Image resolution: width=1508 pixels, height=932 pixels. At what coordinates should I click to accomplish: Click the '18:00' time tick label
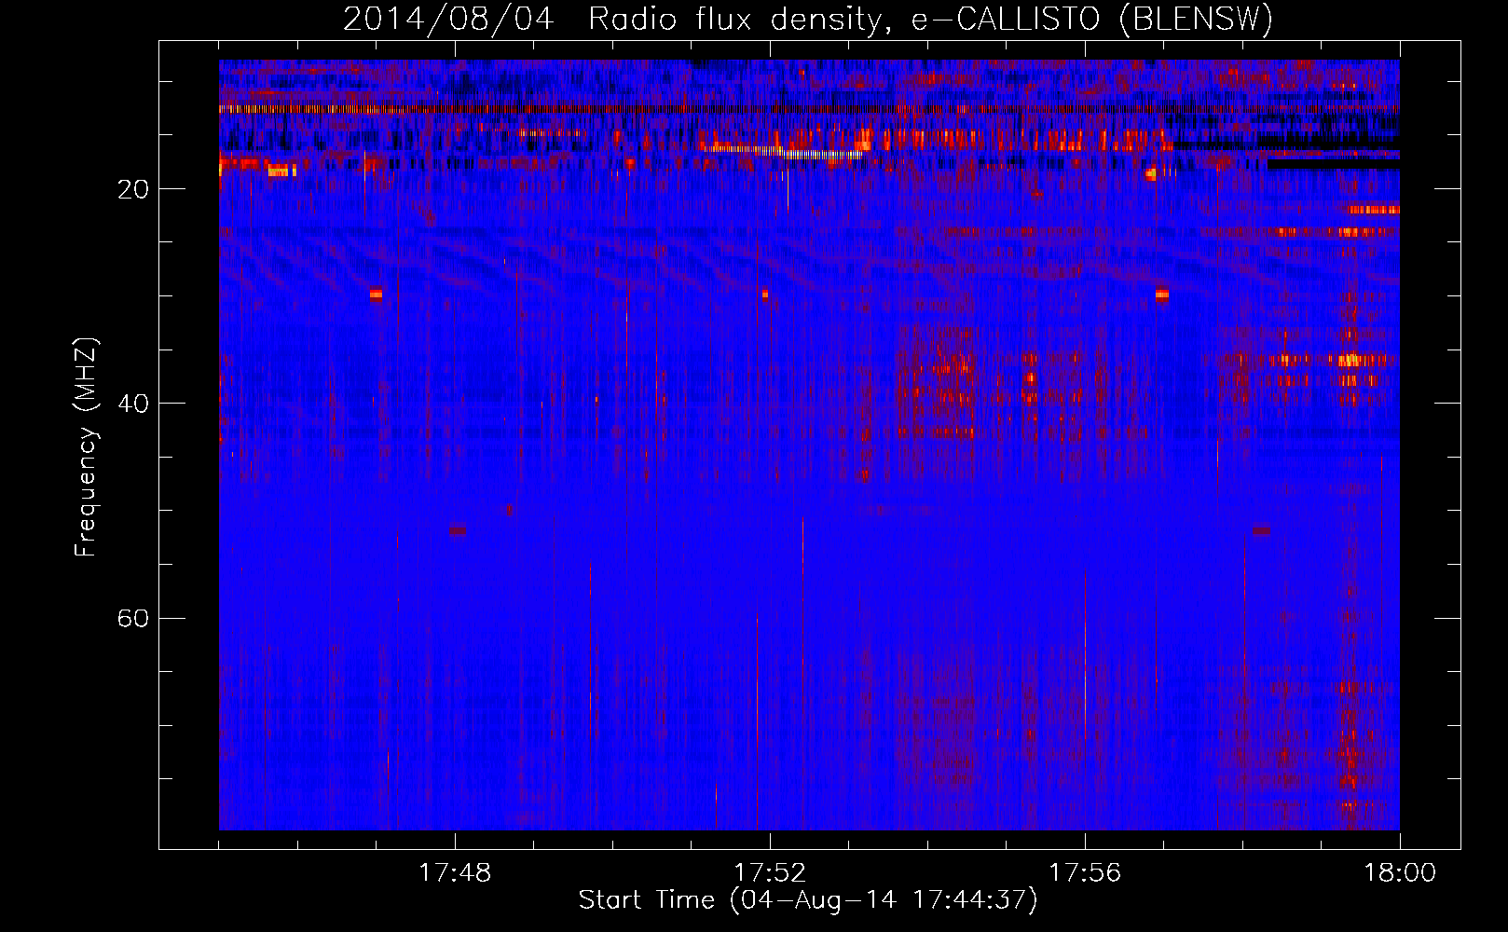pos(1400,873)
